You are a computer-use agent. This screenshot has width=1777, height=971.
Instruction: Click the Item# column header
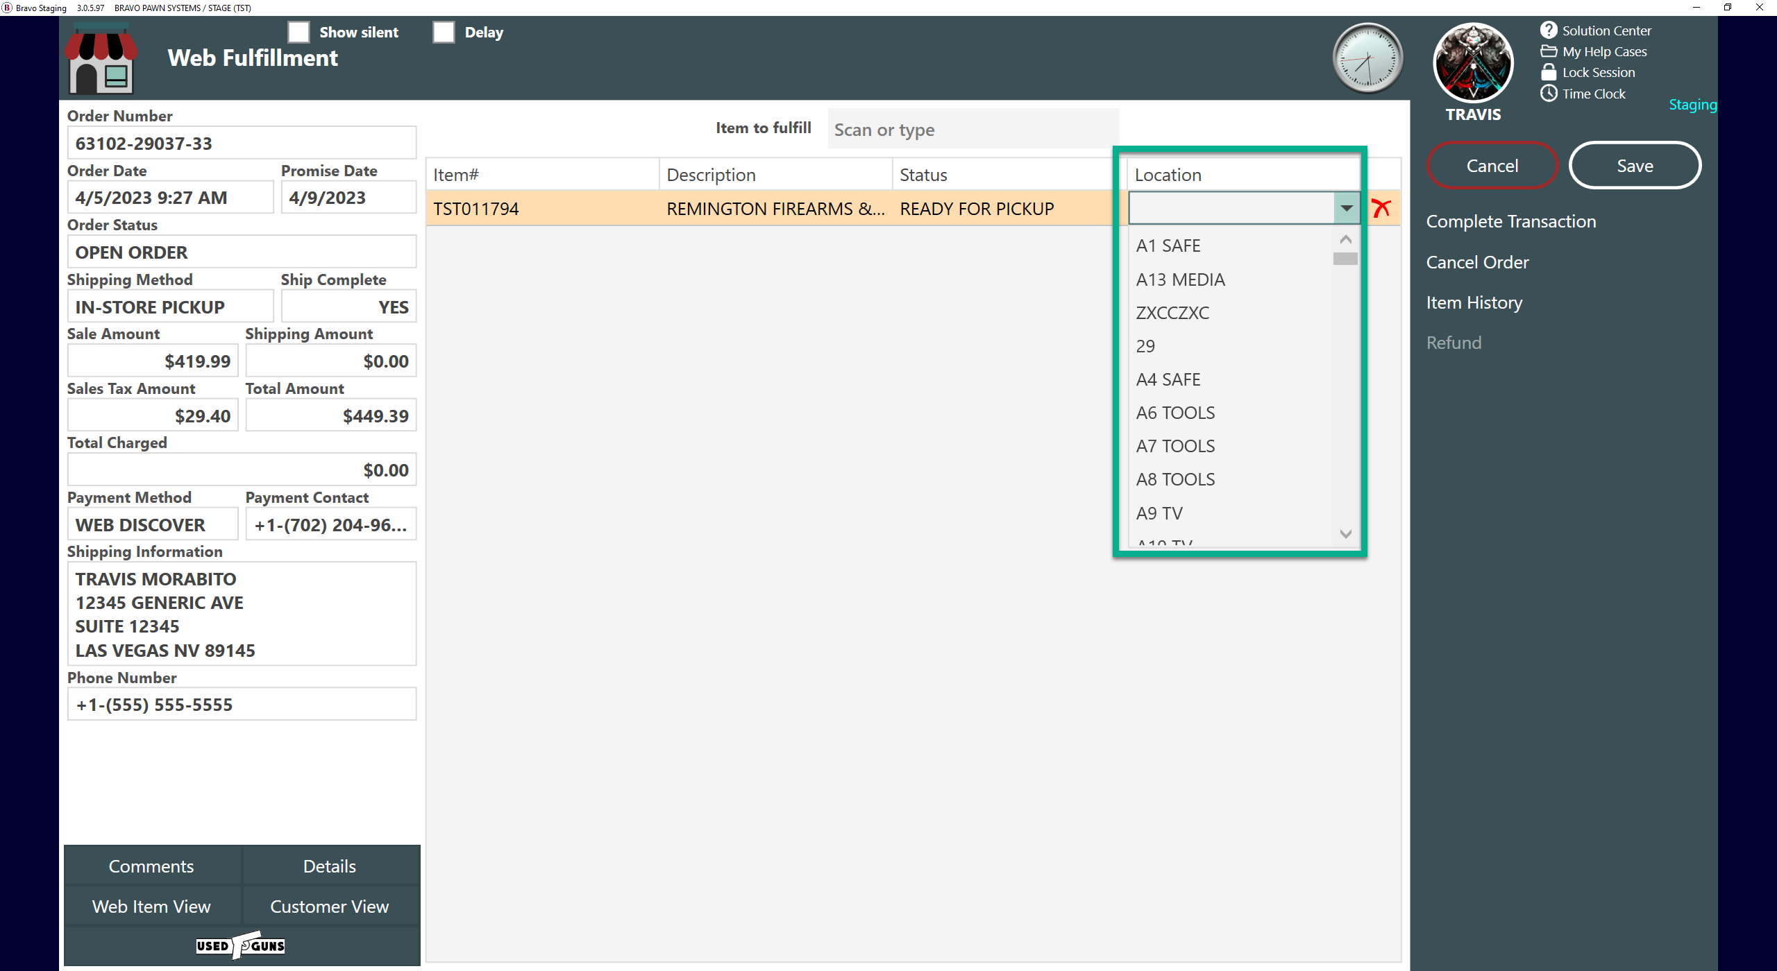point(542,175)
